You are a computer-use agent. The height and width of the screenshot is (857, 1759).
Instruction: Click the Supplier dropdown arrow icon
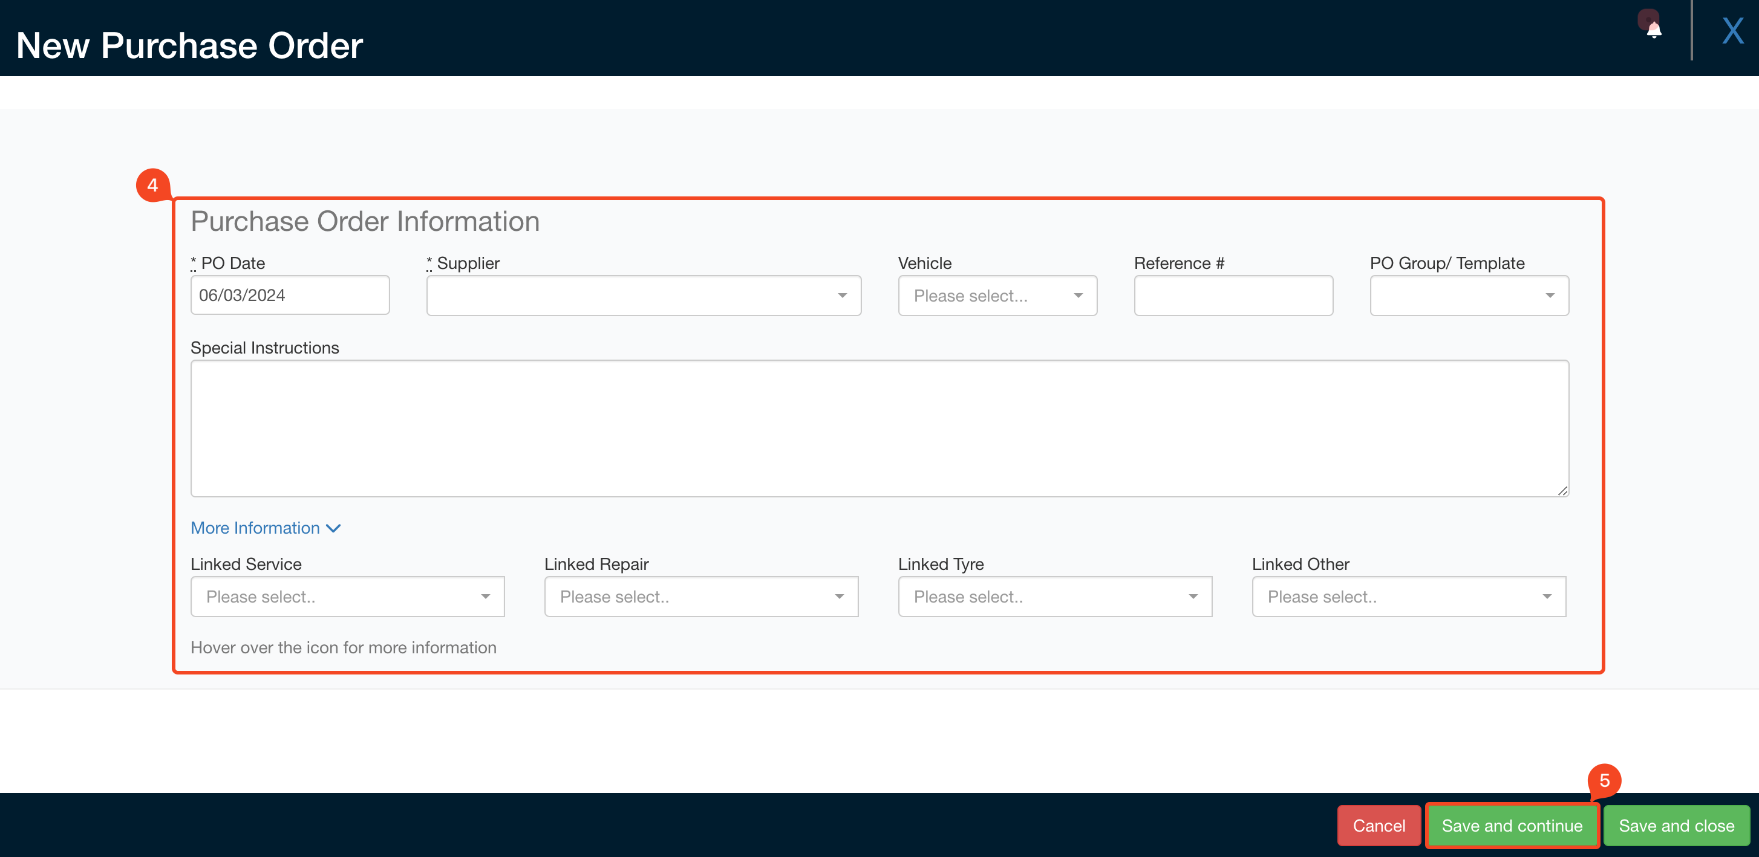click(842, 296)
